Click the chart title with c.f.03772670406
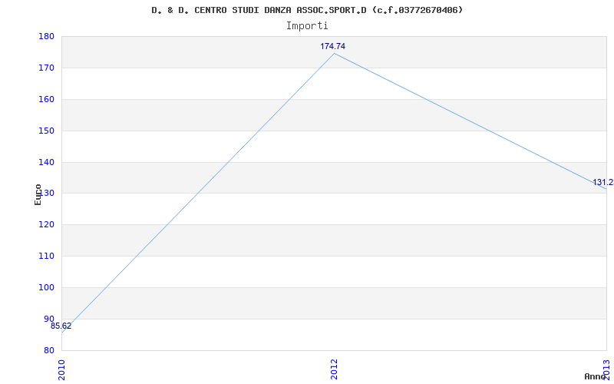The image size is (614, 384). tap(307, 10)
